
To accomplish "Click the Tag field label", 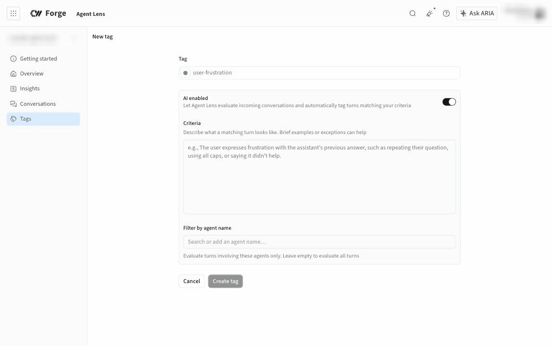I will tap(183, 59).
